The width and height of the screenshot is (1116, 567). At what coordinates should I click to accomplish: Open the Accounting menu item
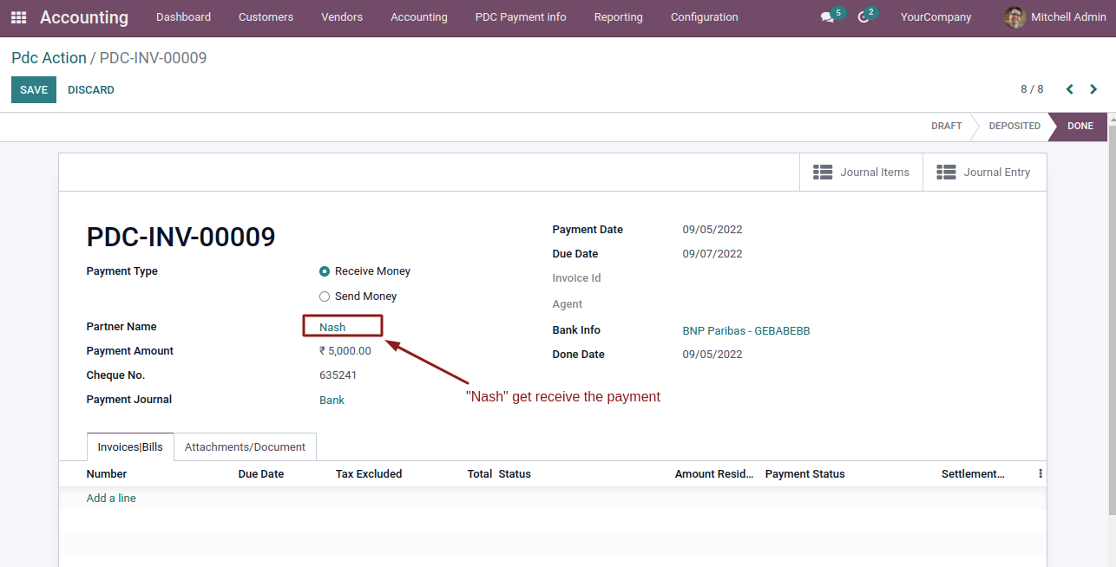click(419, 17)
